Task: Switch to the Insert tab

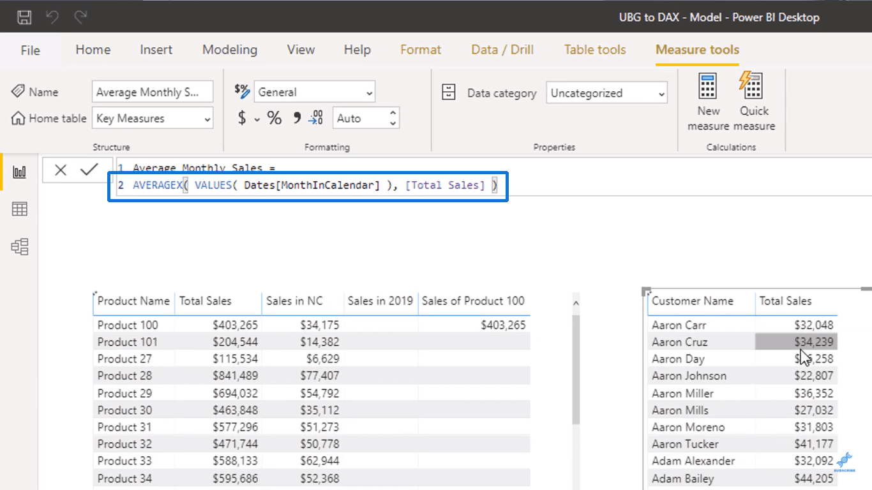Action: [156, 50]
